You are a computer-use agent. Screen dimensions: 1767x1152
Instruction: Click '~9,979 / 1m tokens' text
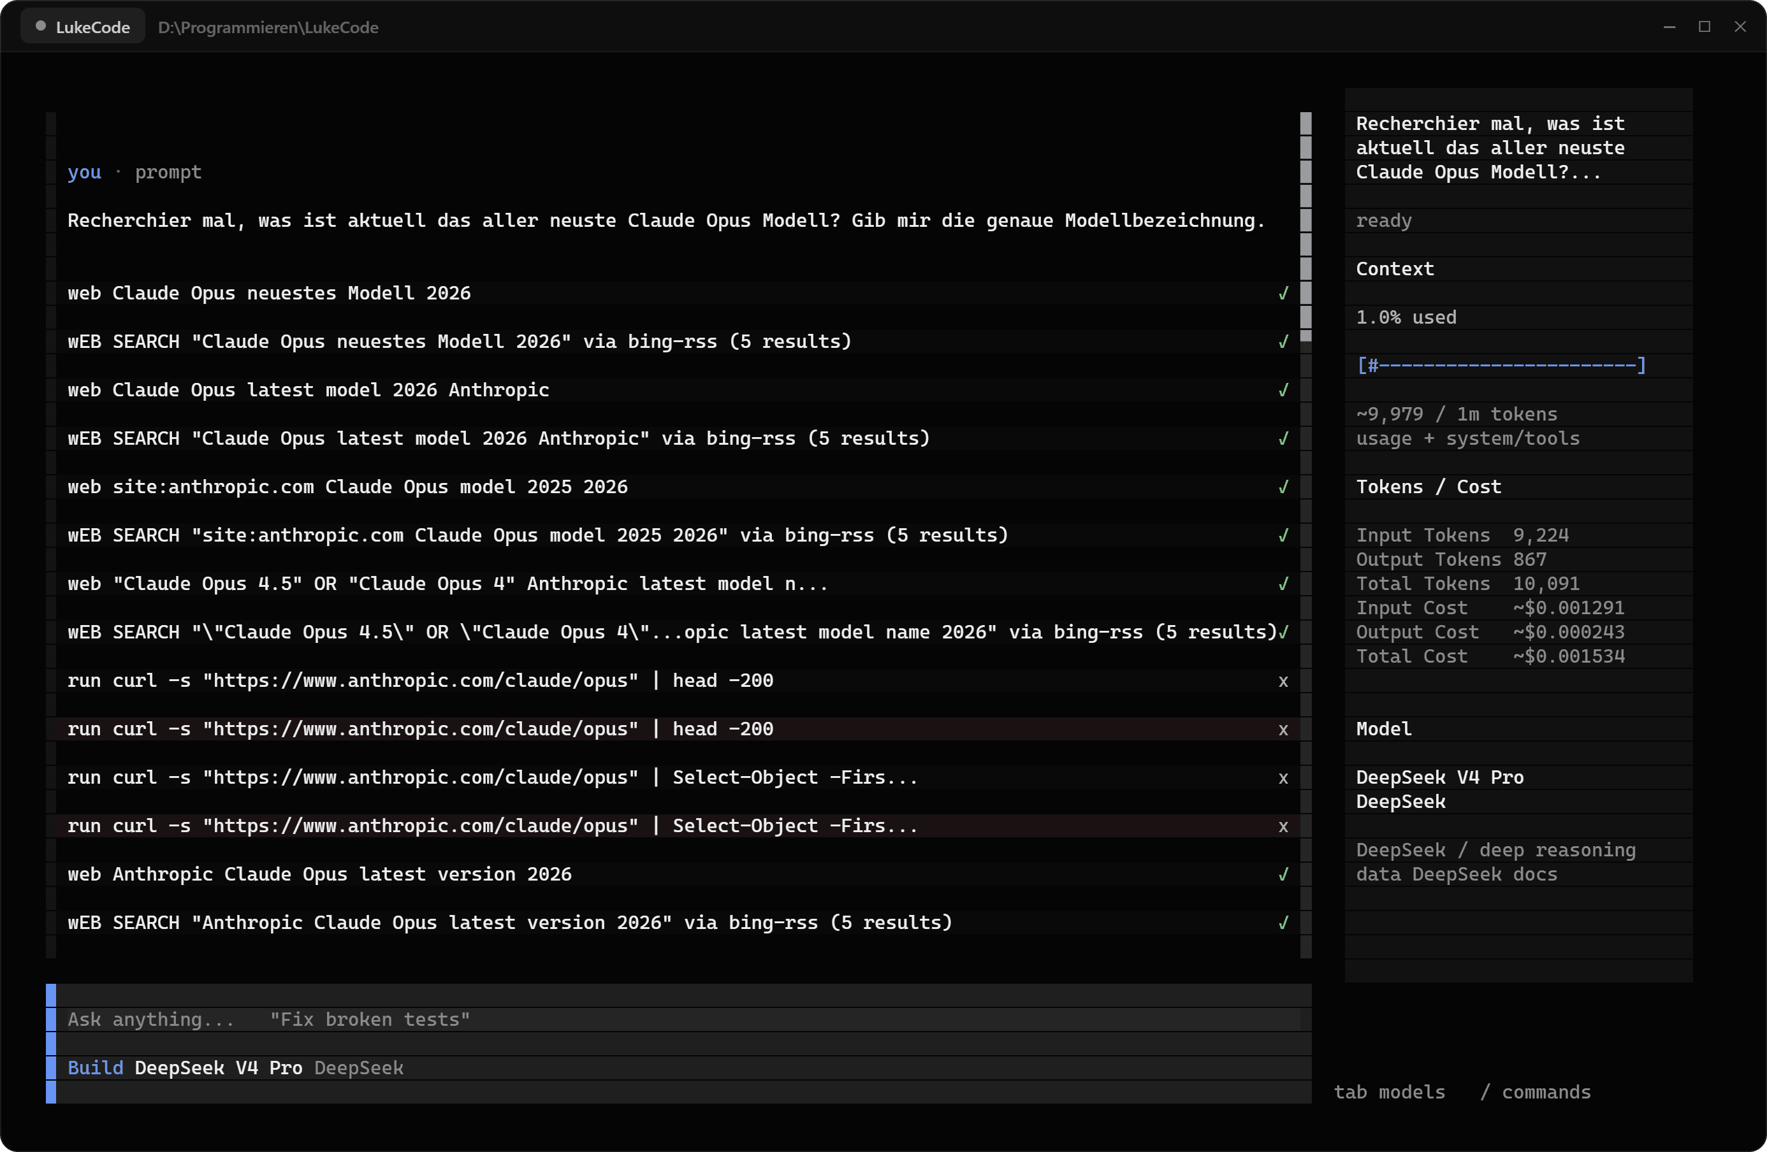[1457, 414]
